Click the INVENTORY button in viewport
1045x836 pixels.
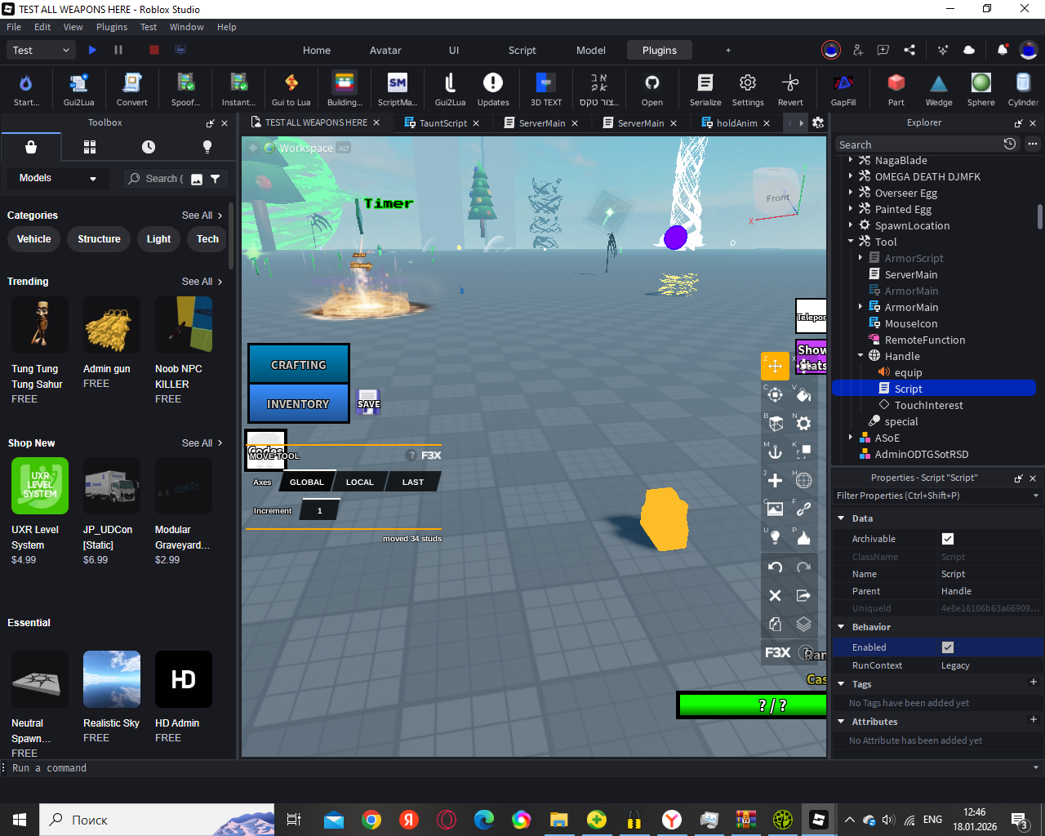(299, 403)
